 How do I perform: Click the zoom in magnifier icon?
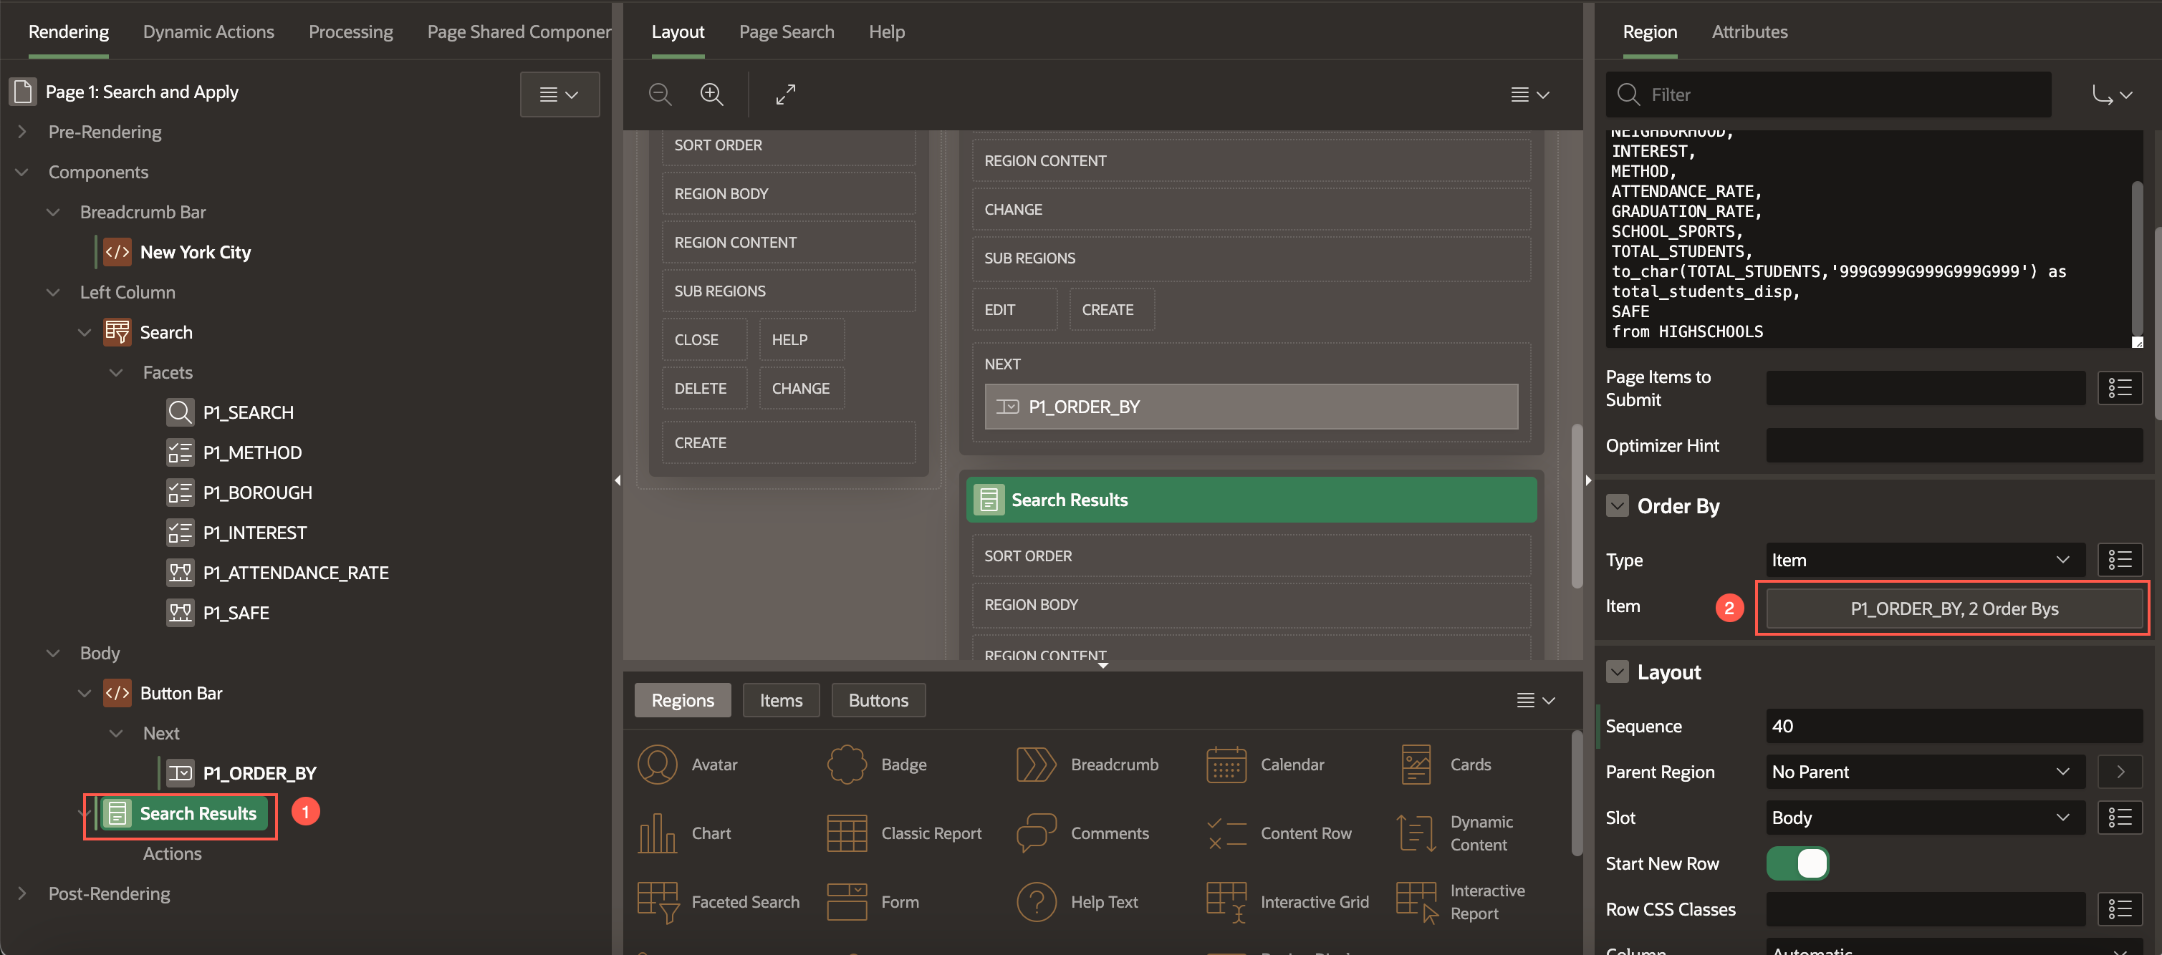(712, 94)
